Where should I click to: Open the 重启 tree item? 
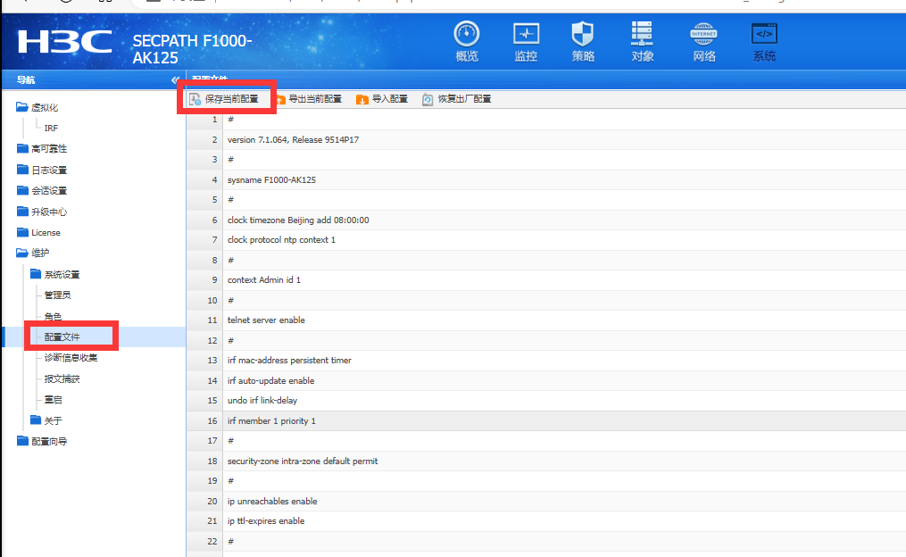53,399
